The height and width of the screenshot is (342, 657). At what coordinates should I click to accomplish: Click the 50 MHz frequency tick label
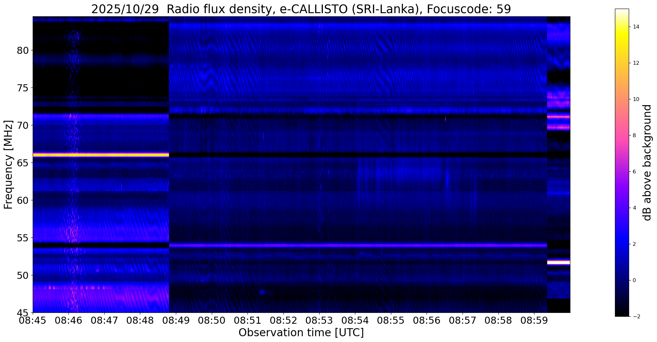pos(22,275)
